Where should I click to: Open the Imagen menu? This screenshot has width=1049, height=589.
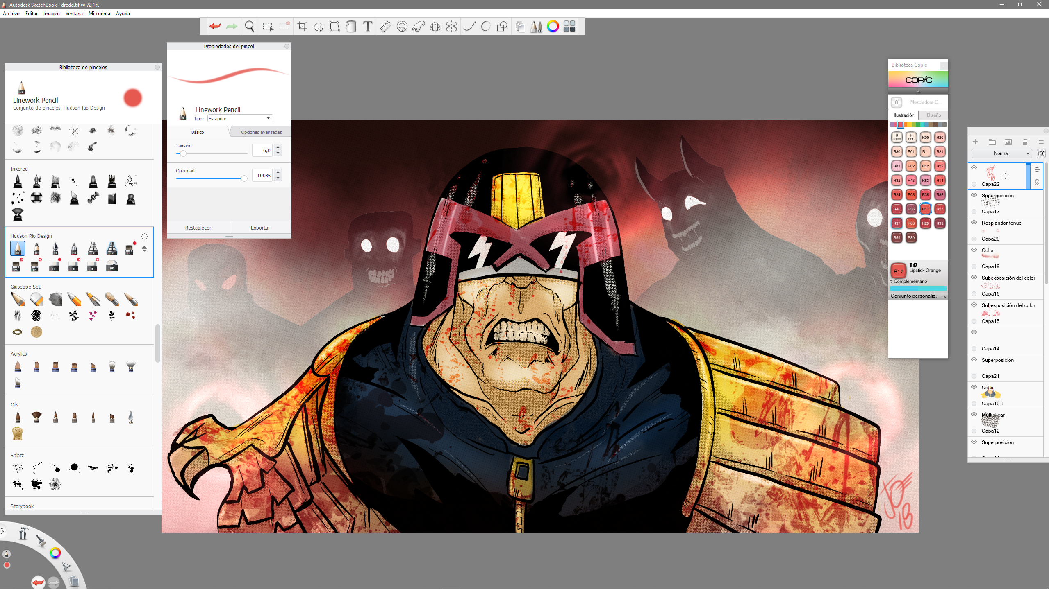point(51,14)
